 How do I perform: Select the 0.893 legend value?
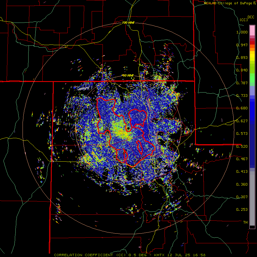pos(242,57)
